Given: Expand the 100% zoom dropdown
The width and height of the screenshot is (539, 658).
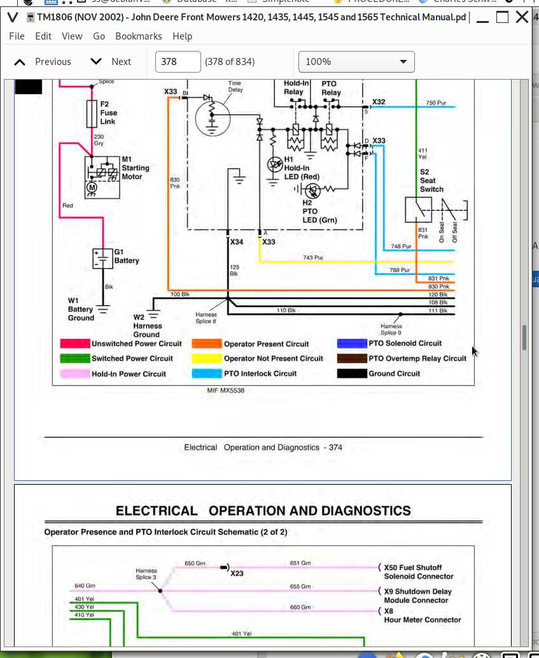Looking at the screenshot, I should click(x=356, y=62).
